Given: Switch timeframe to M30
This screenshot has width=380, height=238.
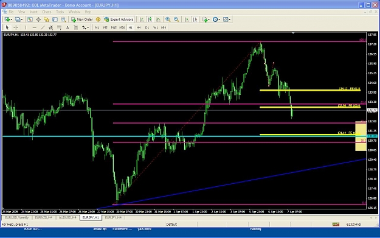Looking at the screenshot, I should pos(122,27).
